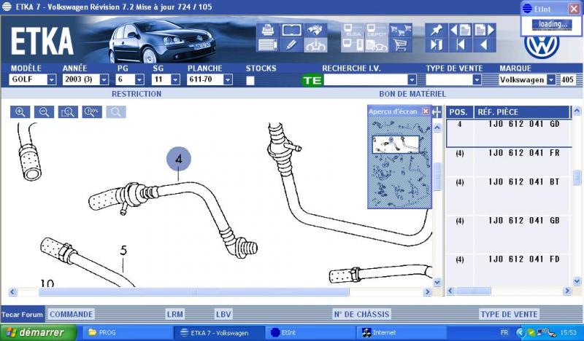This screenshot has width=584, height=341.
Task: Open the multiple shopping carts icon
Action: [400, 30]
